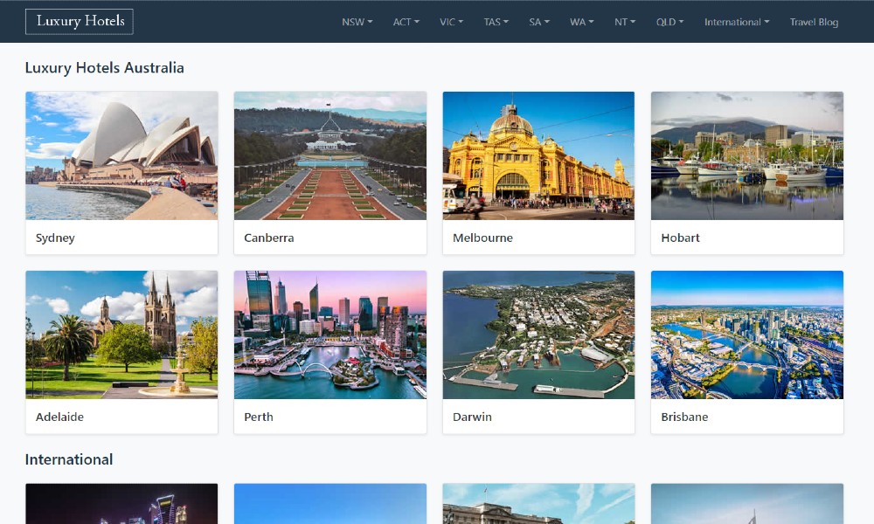Click the Perth skyline photo
874x524 pixels.
click(330, 334)
